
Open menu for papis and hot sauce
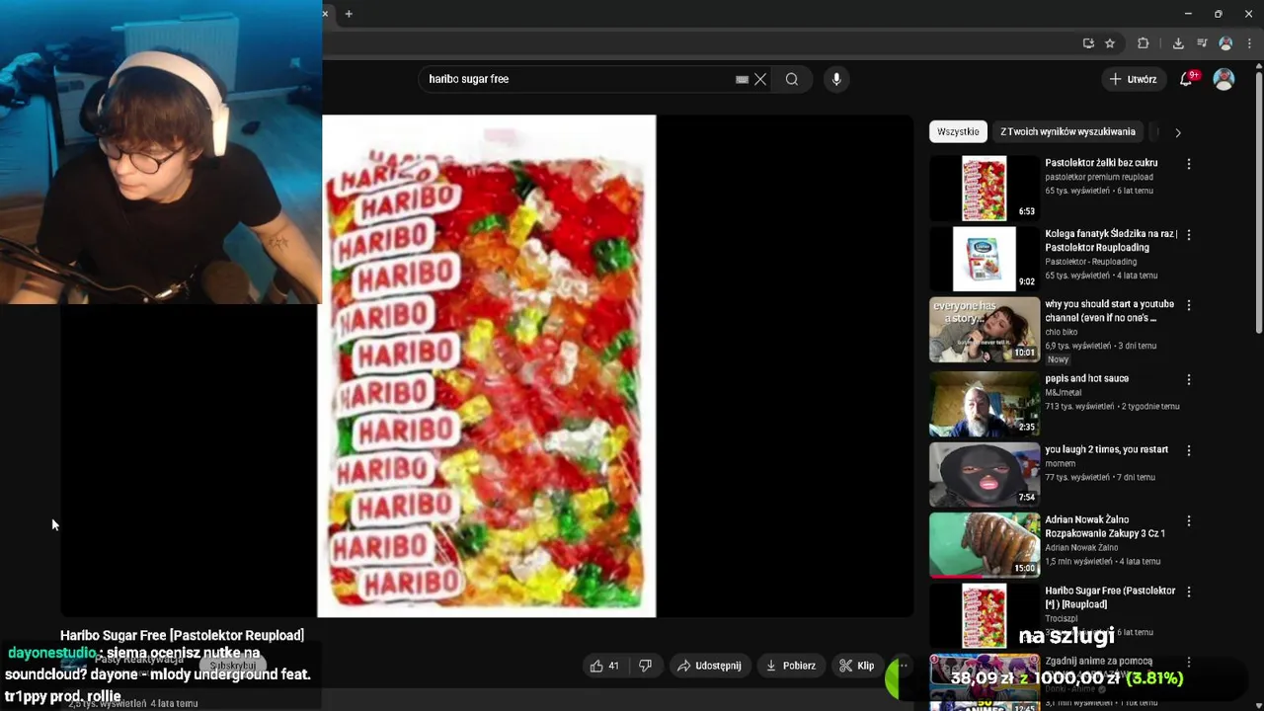[1189, 379]
